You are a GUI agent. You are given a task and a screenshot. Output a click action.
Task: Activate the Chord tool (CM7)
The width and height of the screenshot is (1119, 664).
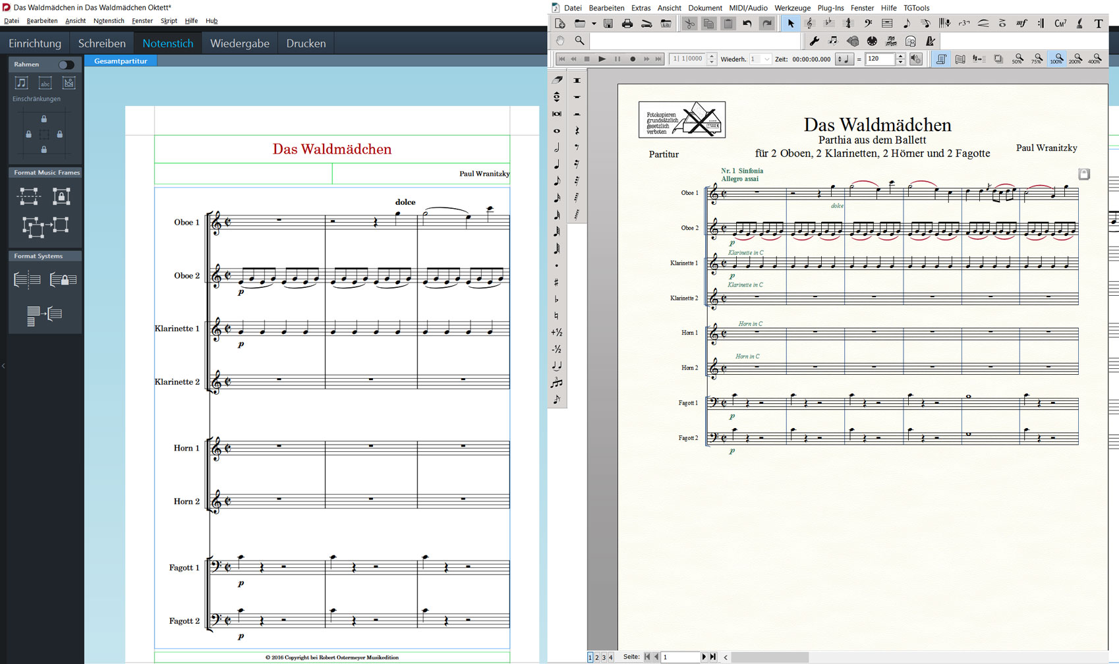coord(1060,24)
